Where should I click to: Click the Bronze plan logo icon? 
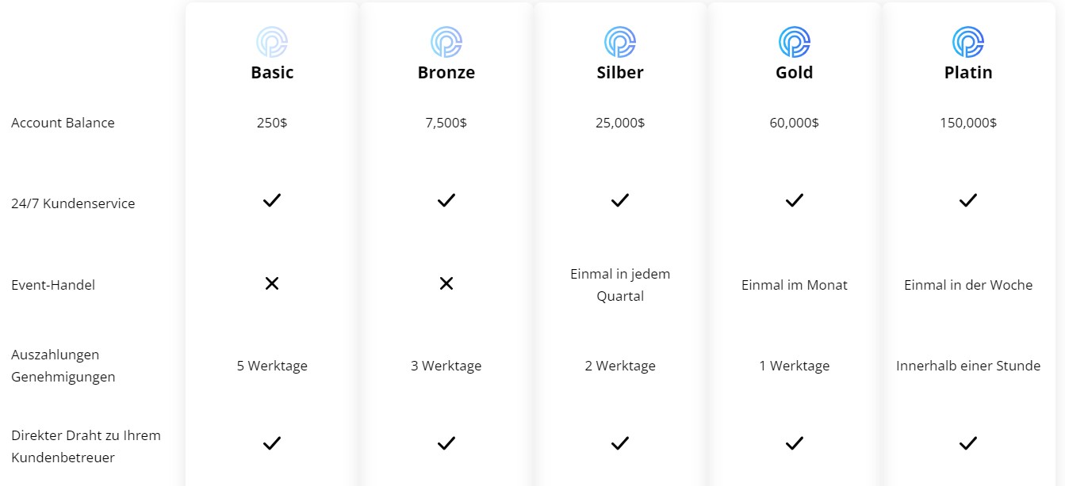[x=446, y=41]
